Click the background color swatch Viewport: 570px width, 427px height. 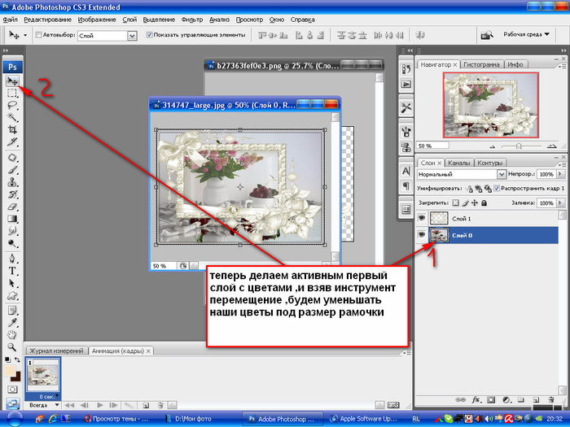coord(16,377)
